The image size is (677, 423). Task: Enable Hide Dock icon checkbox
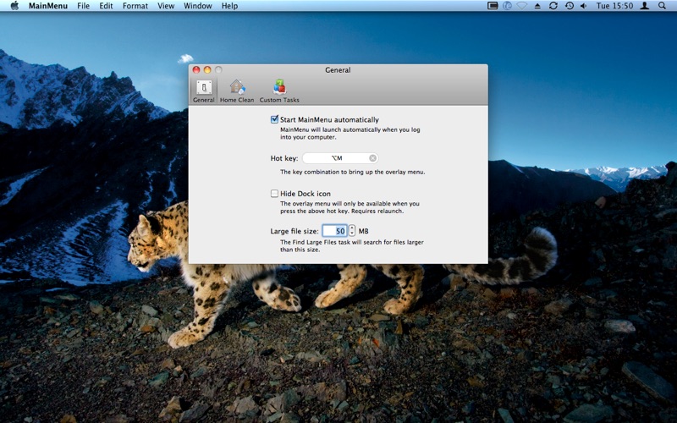pyautogui.click(x=274, y=194)
